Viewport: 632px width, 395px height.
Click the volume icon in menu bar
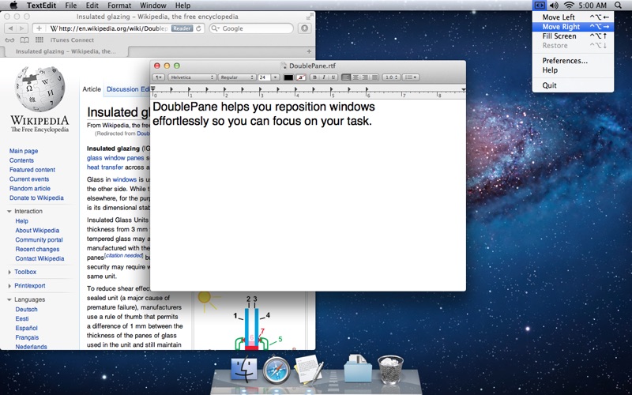(554, 6)
